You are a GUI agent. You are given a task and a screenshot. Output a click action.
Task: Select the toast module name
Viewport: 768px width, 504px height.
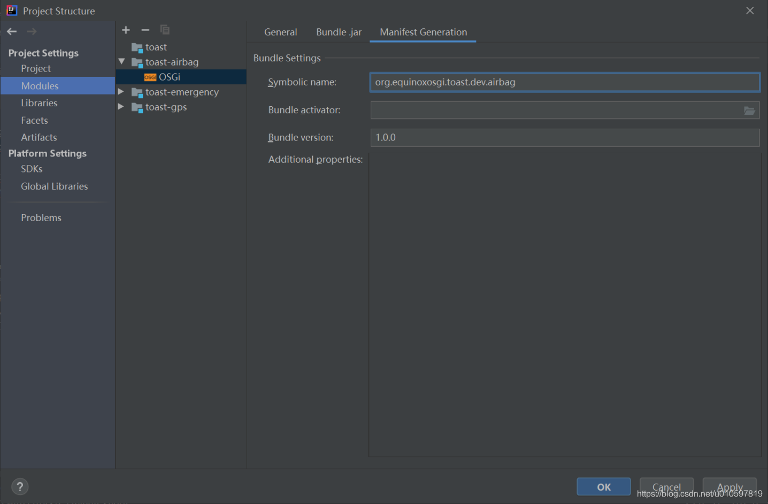[156, 47]
